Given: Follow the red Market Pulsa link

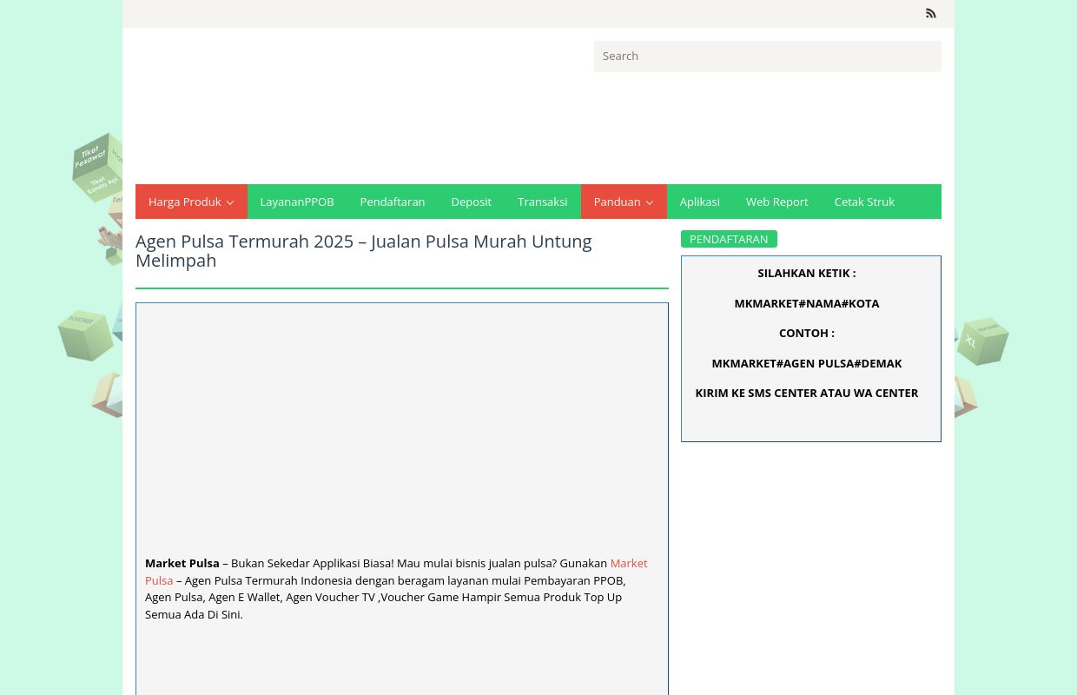Looking at the screenshot, I should [629, 563].
